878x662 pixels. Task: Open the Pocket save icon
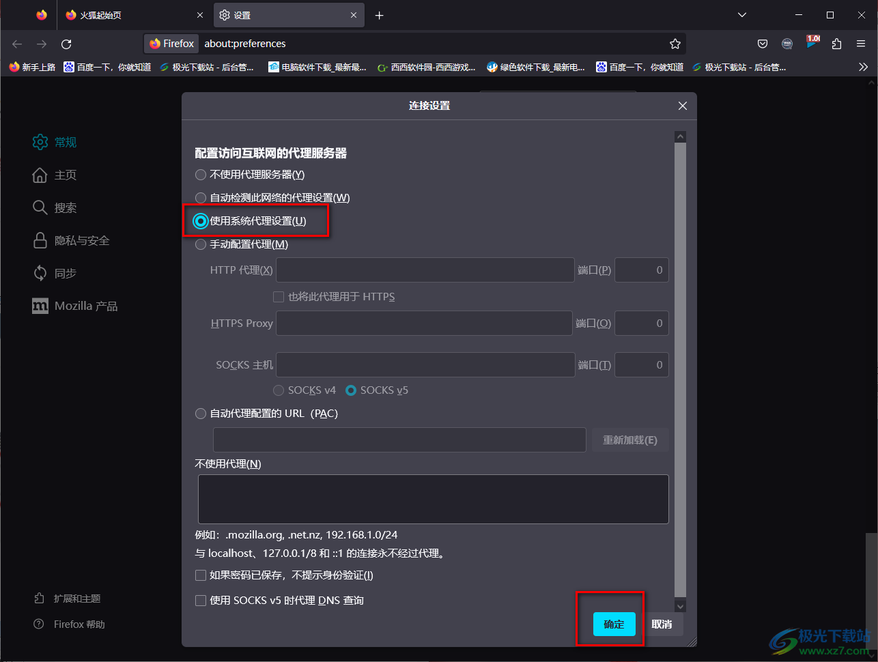(x=763, y=44)
